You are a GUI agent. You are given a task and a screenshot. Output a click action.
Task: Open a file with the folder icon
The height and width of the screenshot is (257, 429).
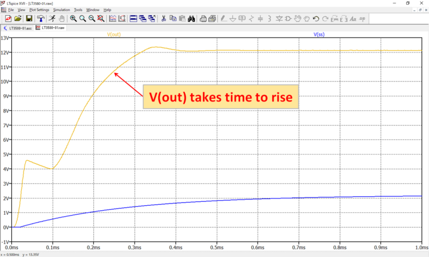point(18,18)
